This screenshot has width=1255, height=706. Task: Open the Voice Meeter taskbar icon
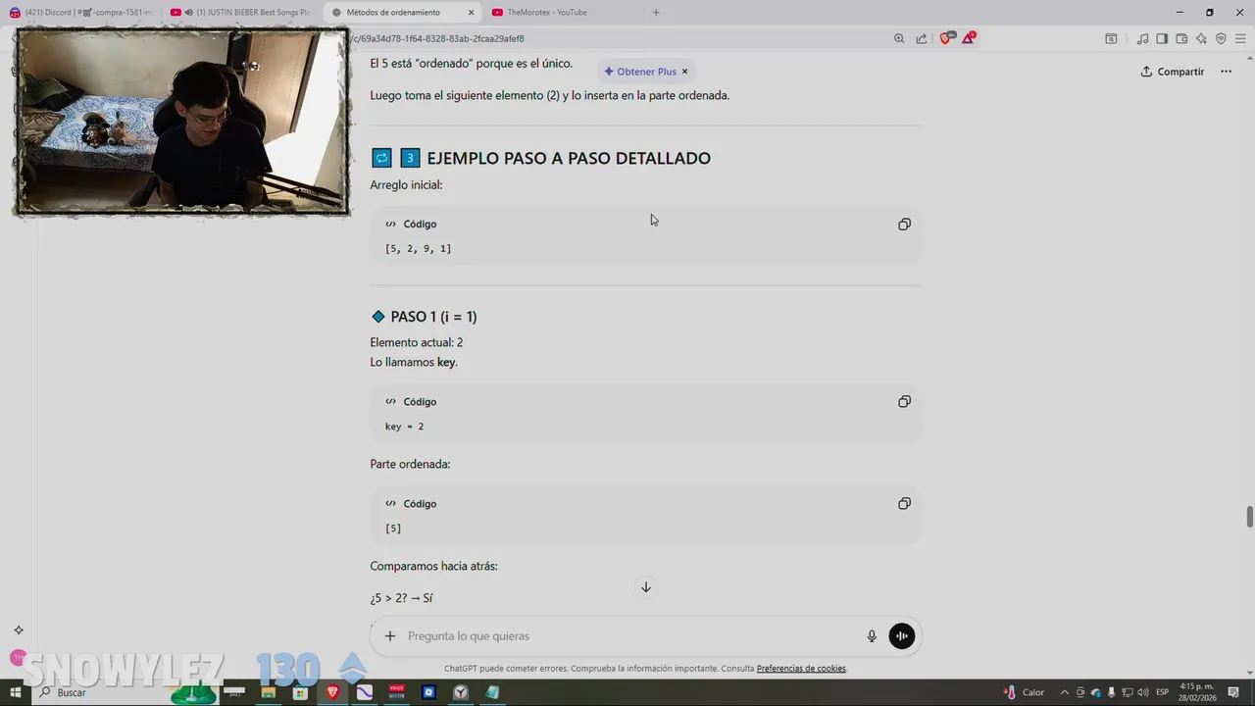tap(396, 692)
